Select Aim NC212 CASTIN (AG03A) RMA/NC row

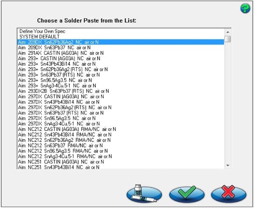tap(121, 129)
